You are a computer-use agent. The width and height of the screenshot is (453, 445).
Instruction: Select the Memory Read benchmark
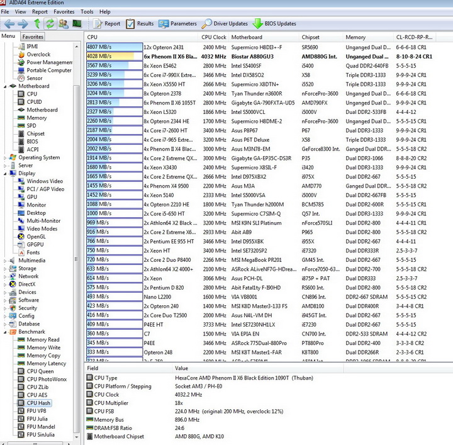pyautogui.click(x=43, y=339)
